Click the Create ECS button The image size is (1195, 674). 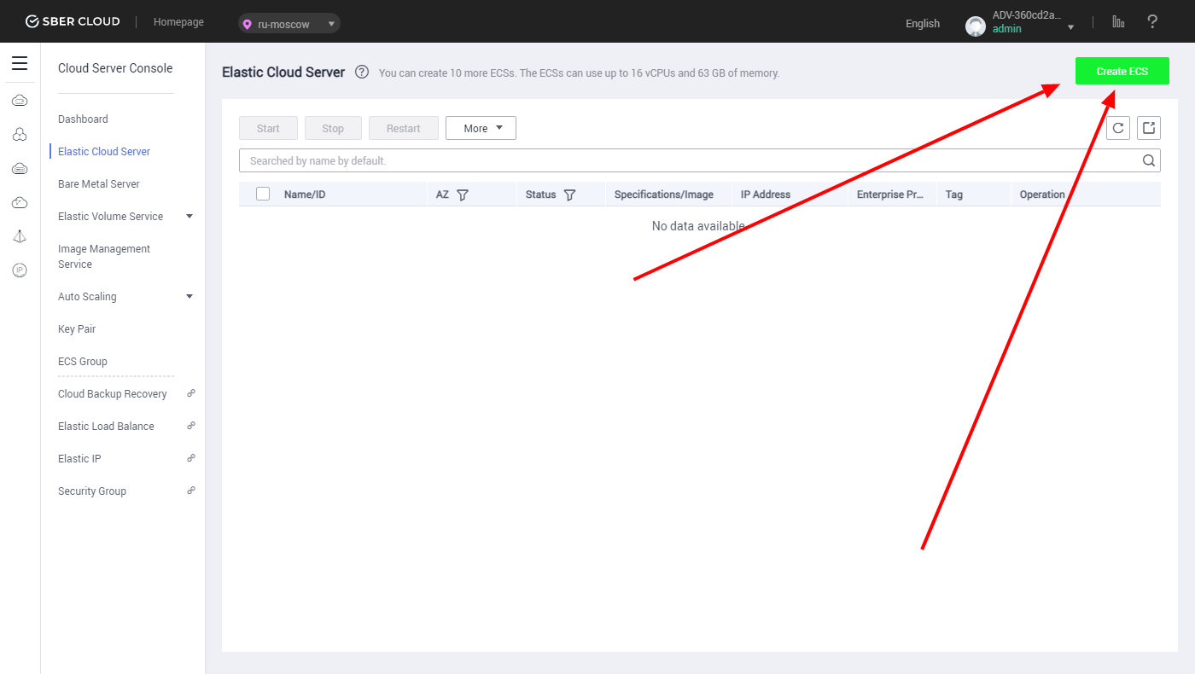pyautogui.click(x=1122, y=72)
